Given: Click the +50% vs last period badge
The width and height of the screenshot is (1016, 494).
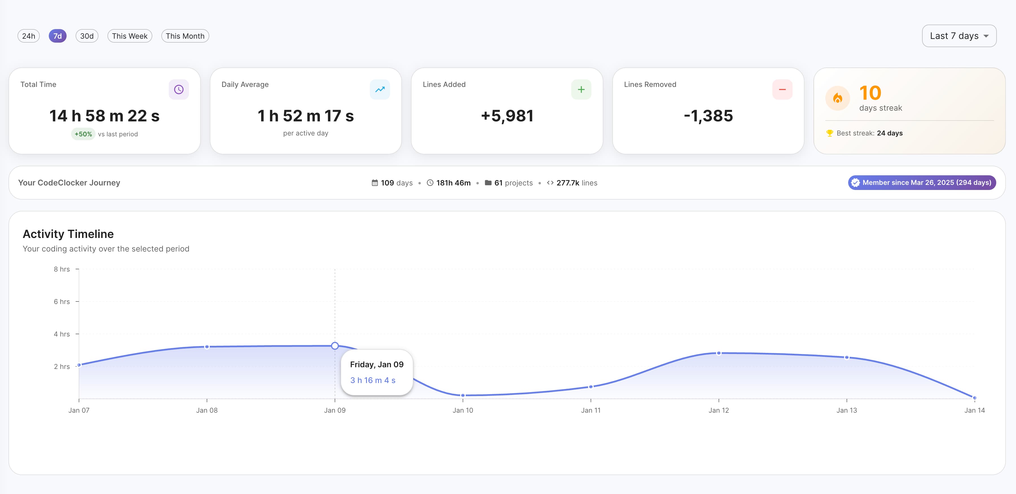Looking at the screenshot, I should click(83, 134).
